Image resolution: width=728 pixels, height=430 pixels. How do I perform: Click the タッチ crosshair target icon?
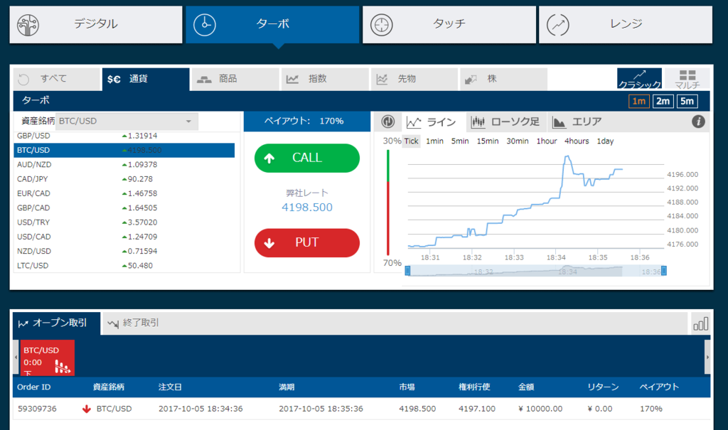[x=382, y=25]
